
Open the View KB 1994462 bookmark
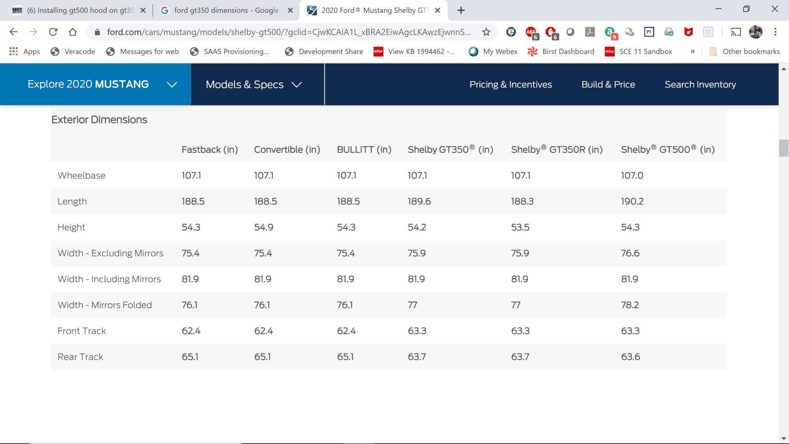pyautogui.click(x=414, y=52)
